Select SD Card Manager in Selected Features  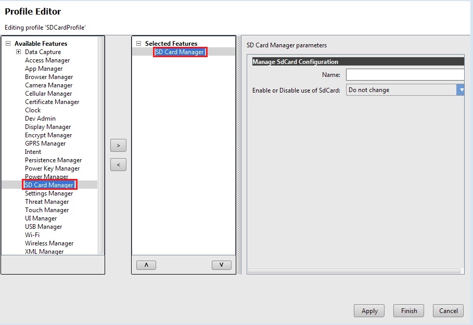tap(180, 52)
